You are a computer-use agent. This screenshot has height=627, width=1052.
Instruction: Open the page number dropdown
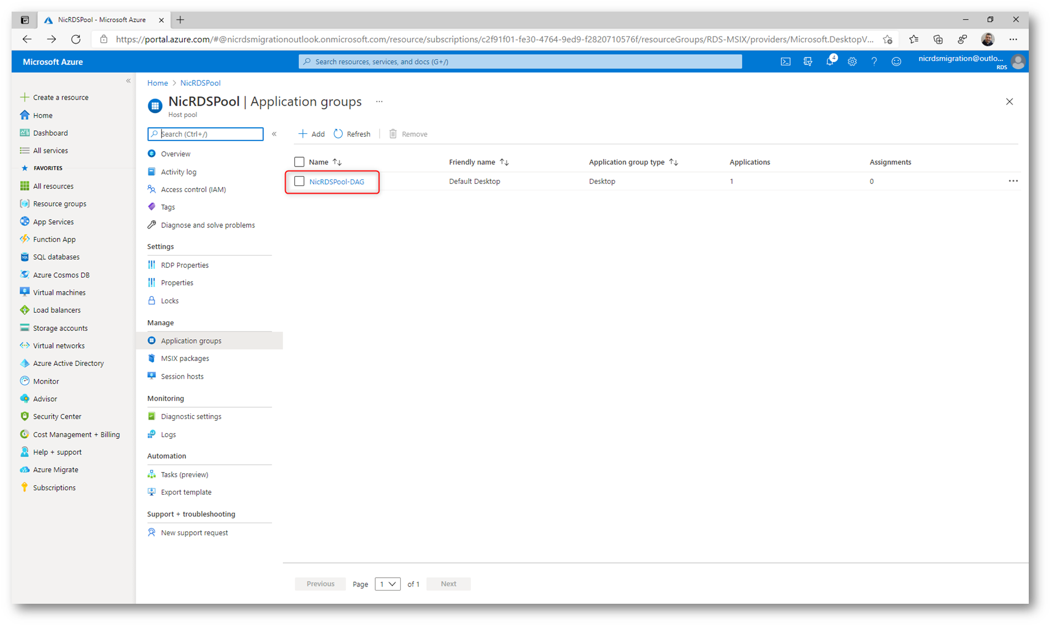click(387, 584)
